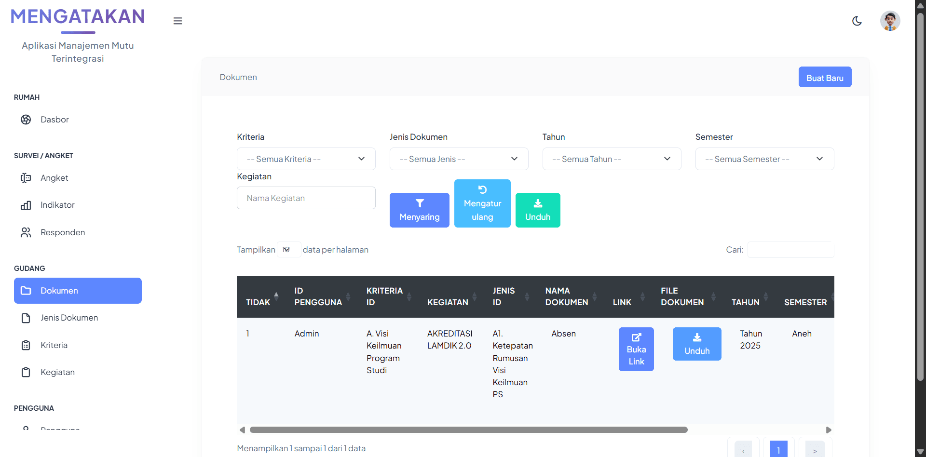Open the Responden menu item
Image resolution: width=926 pixels, height=457 pixels.
click(x=62, y=232)
